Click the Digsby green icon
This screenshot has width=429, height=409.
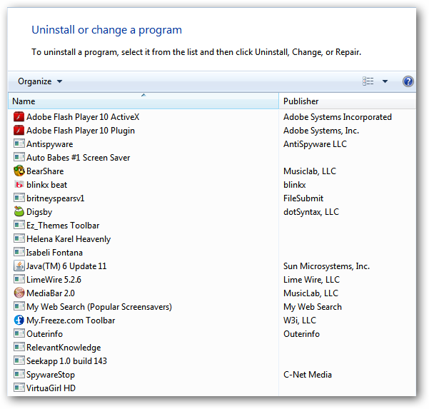click(19, 211)
